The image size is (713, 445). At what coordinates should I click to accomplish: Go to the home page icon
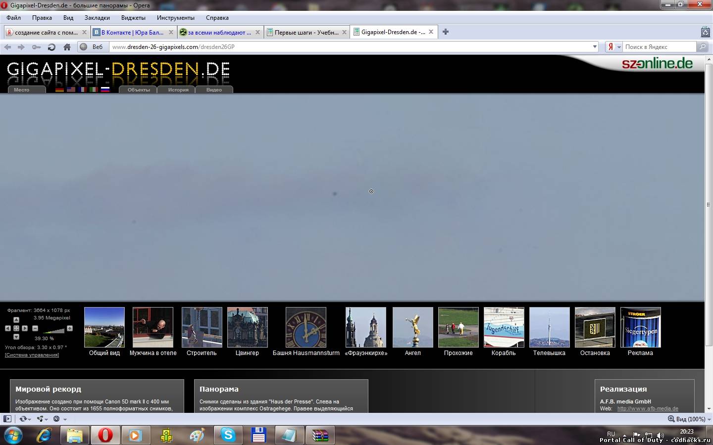click(67, 47)
